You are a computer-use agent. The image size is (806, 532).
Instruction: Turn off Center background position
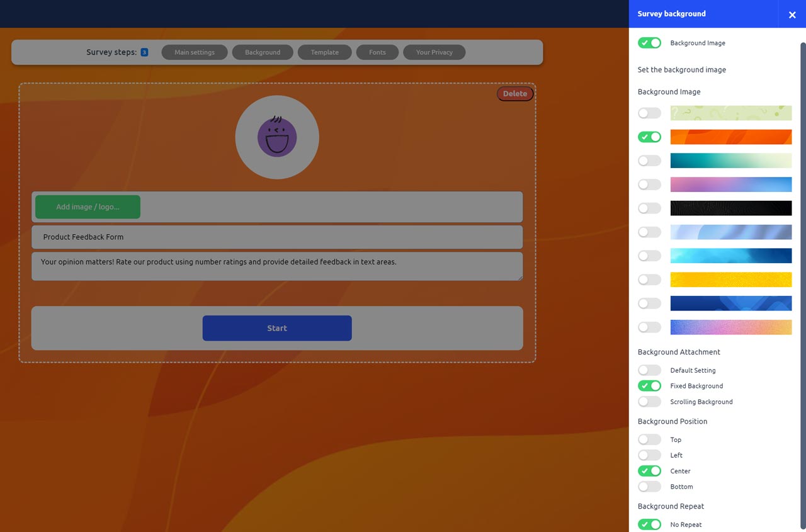(649, 471)
